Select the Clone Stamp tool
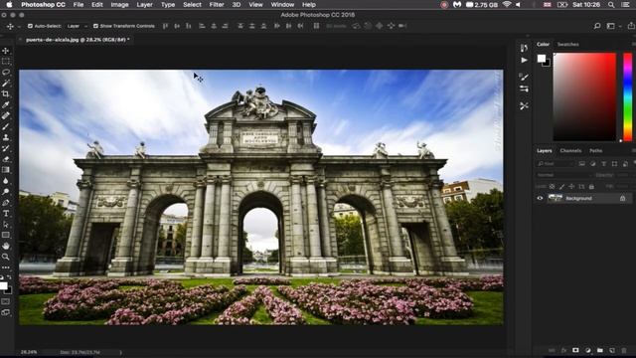This screenshot has width=636, height=358. pos(6,137)
